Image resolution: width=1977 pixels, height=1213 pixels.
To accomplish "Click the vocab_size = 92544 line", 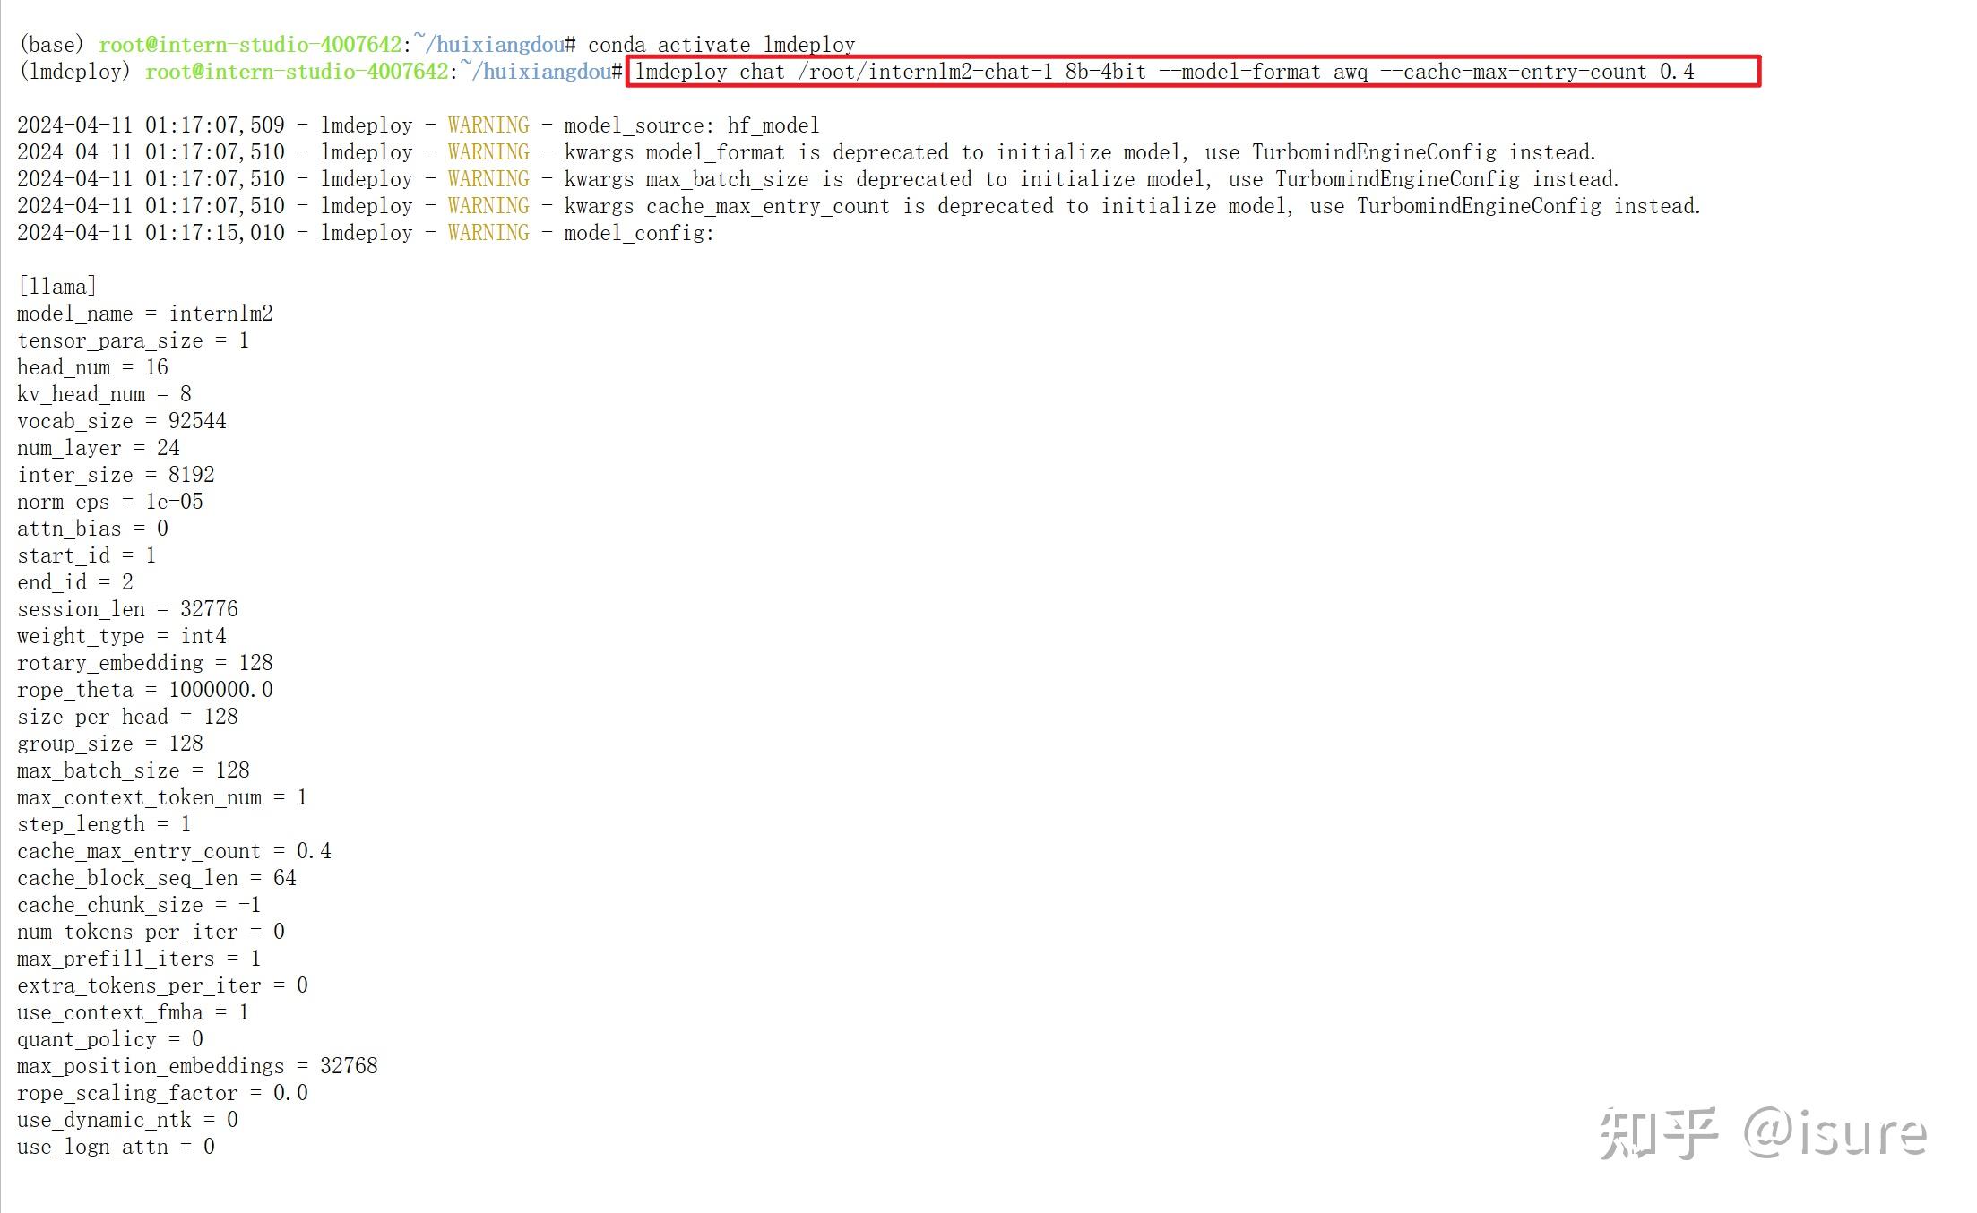I will point(121,421).
